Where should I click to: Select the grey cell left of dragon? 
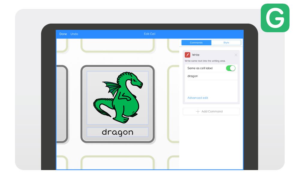(x=61, y=104)
